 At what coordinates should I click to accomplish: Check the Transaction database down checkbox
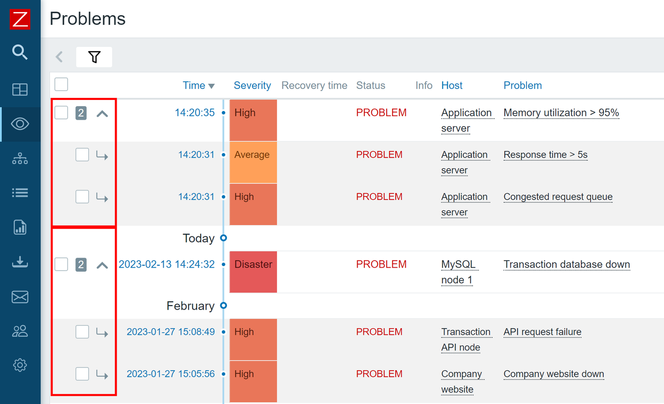click(x=61, y=264)
